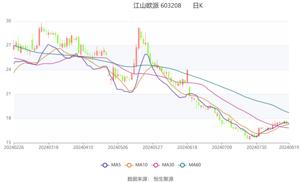Toggle the MA60 legend series
This screenshot has width=301, height=182.
(x=190, y=165)
